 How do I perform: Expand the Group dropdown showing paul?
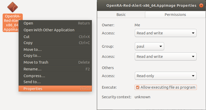(x=149, y=46)
